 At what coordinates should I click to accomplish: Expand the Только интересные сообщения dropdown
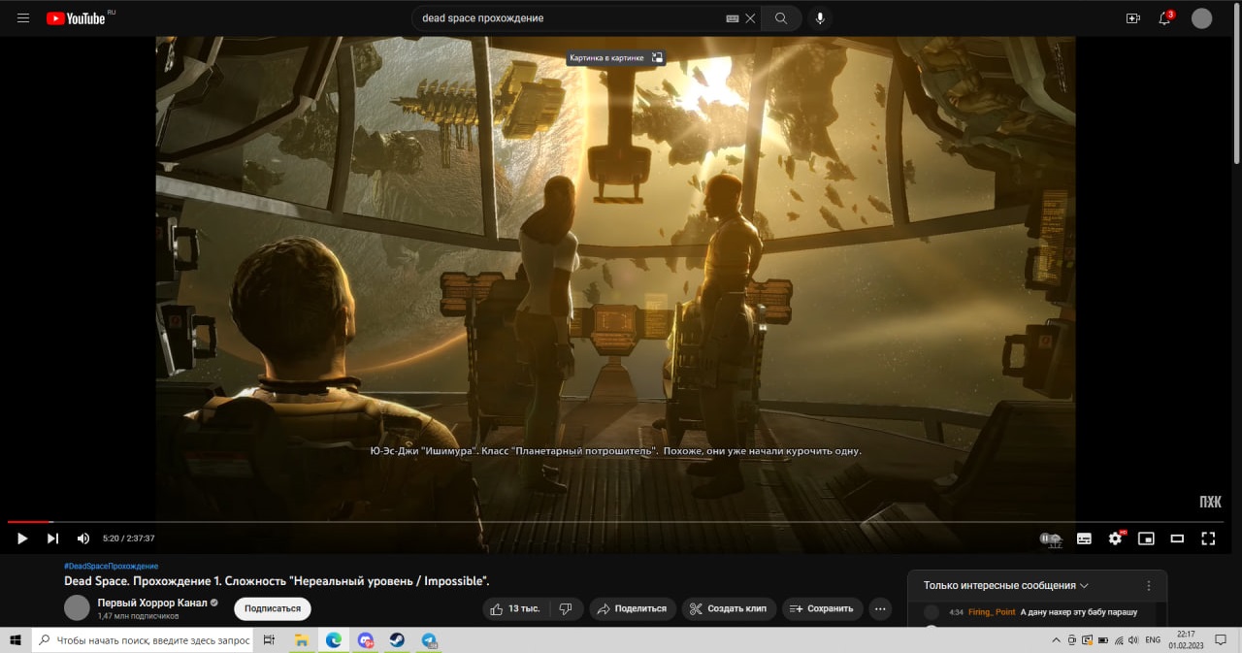[x=1006, y=586]
